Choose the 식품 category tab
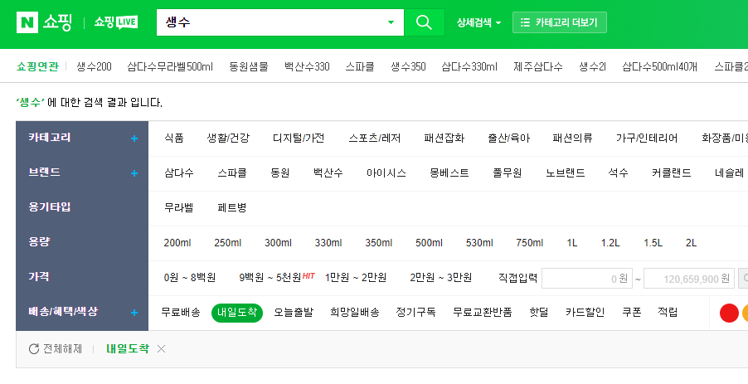748x384 pixels. (174, 138)
